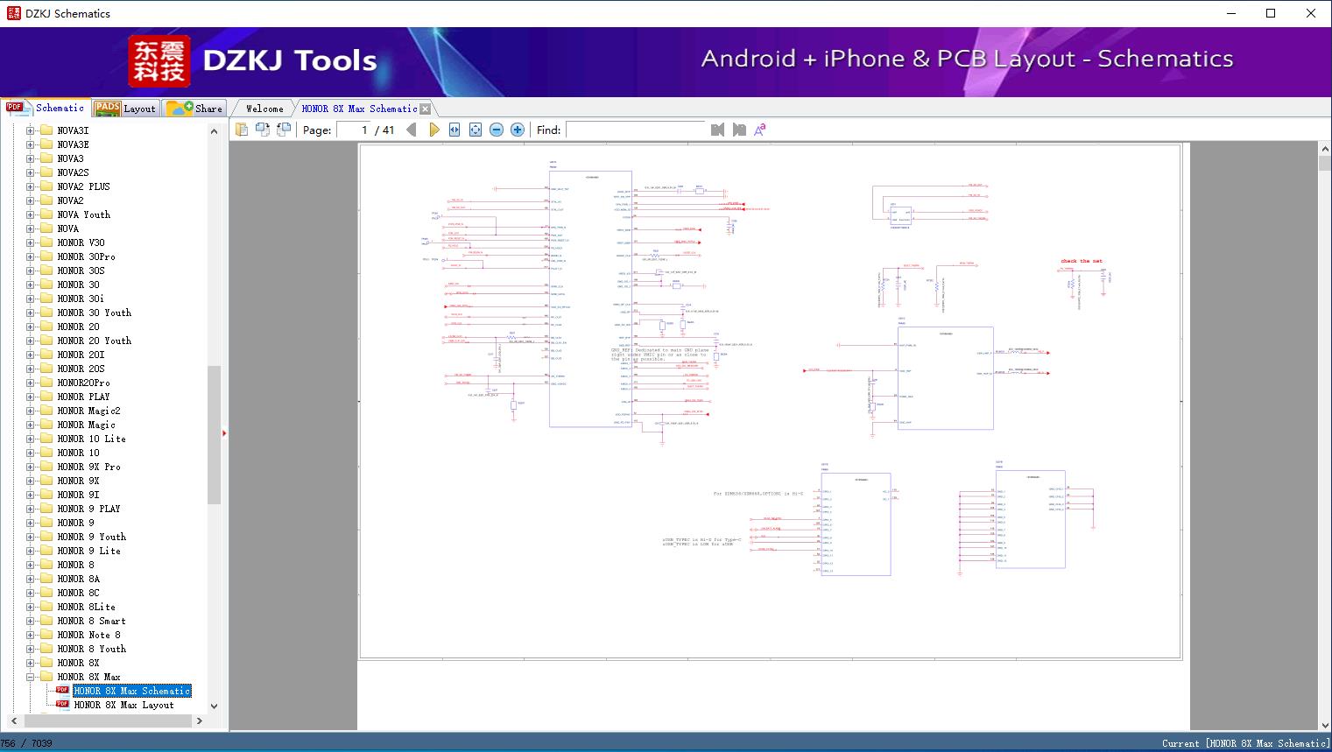This screenshot has width=1332, height=752.
Task: Click find previous match icon
Action: pos(718,130)
